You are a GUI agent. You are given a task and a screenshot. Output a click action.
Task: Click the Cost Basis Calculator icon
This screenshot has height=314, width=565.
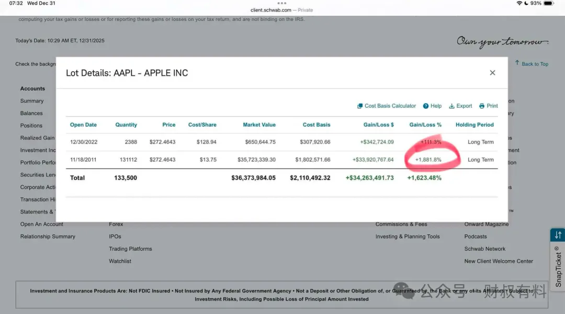[359, 106]
